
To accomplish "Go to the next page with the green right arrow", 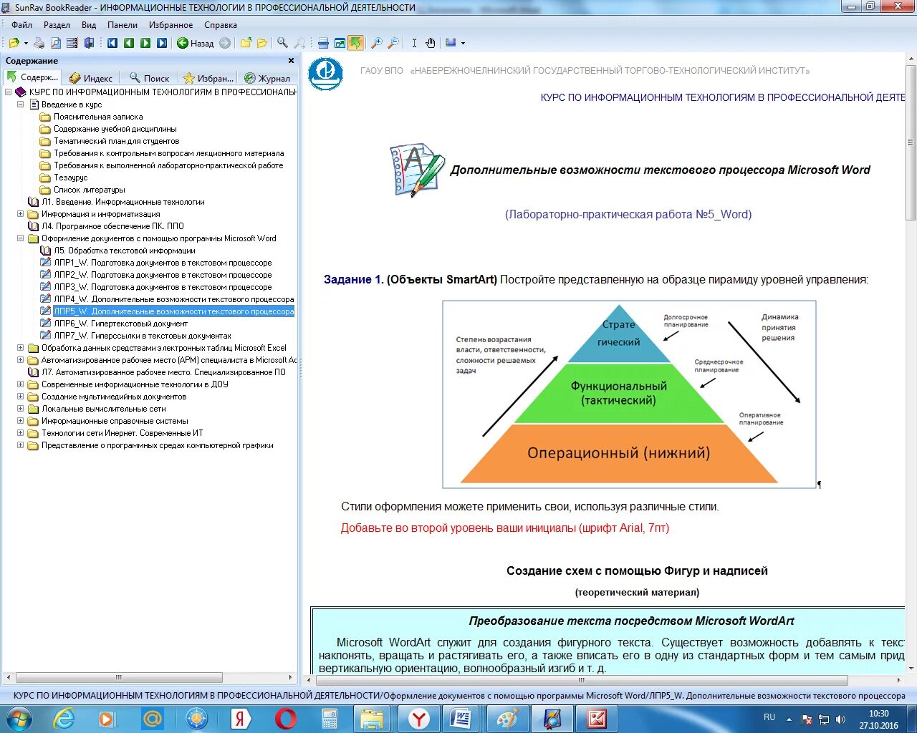I will pos(145,43).
